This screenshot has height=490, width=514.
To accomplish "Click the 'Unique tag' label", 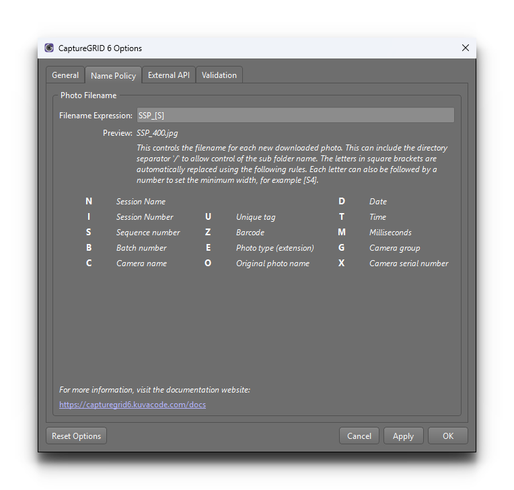I will tap(256, 217).
